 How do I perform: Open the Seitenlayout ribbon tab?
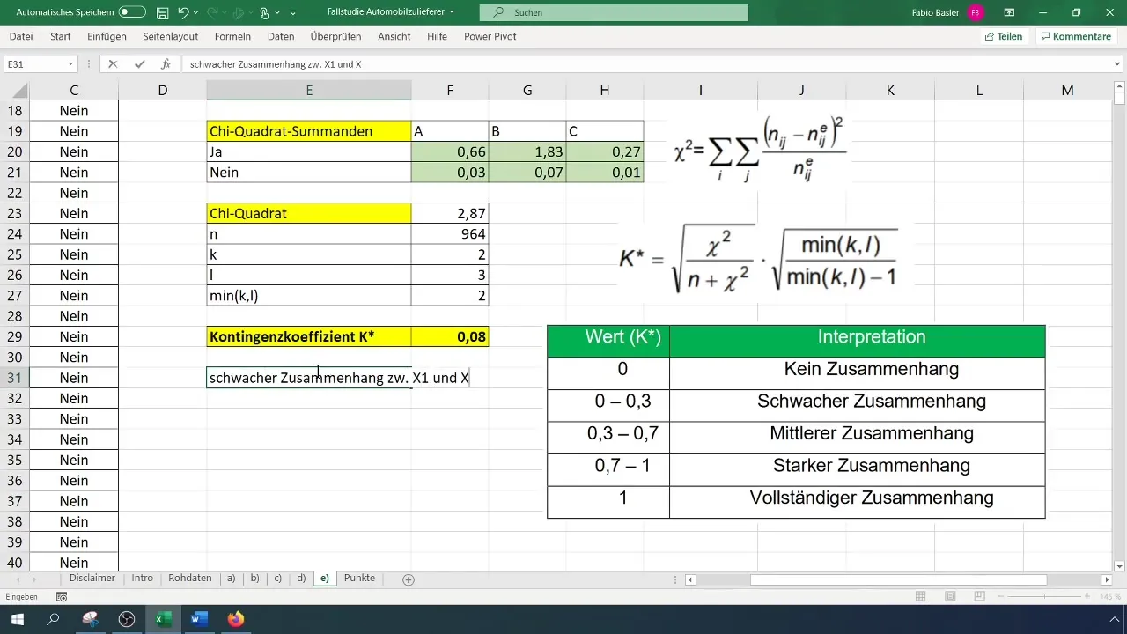(x=172, y=36)
